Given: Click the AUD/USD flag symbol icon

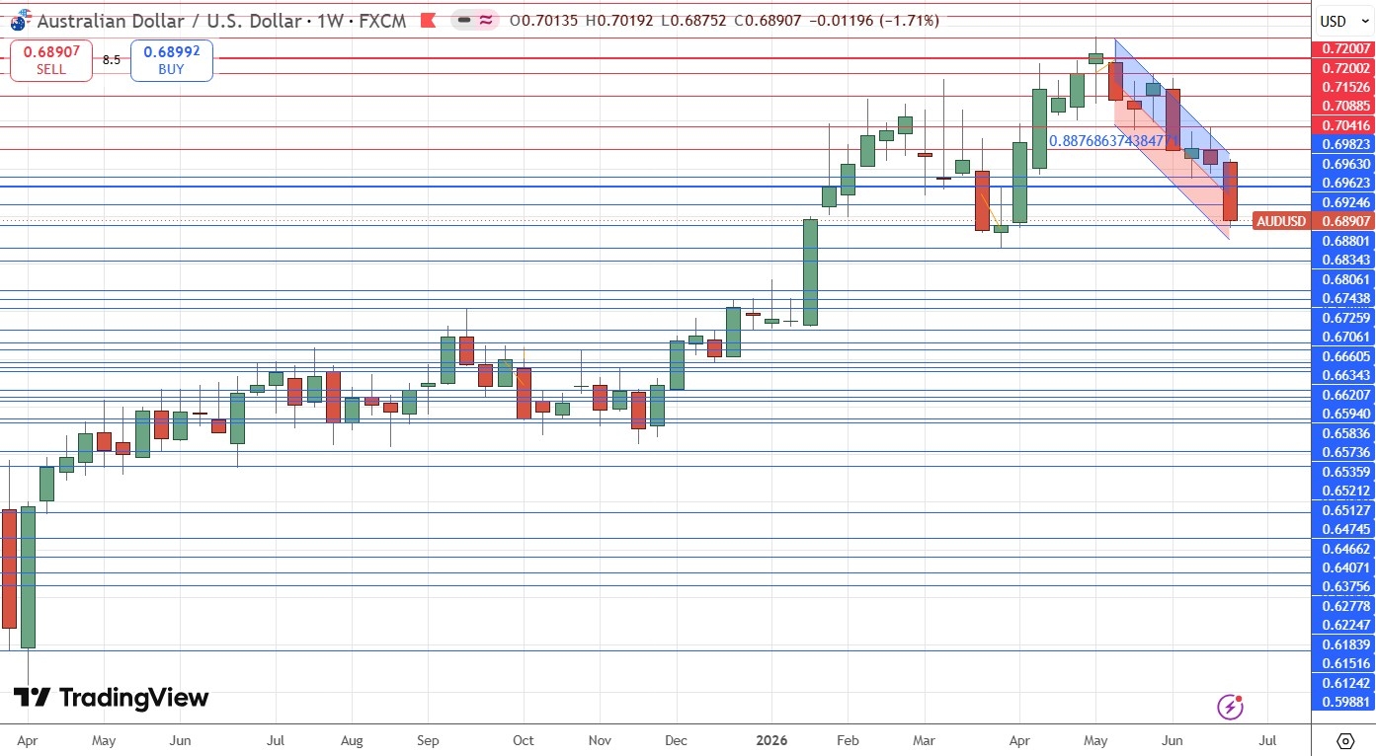Looking at the screenshot, I should tap(19, 20).
